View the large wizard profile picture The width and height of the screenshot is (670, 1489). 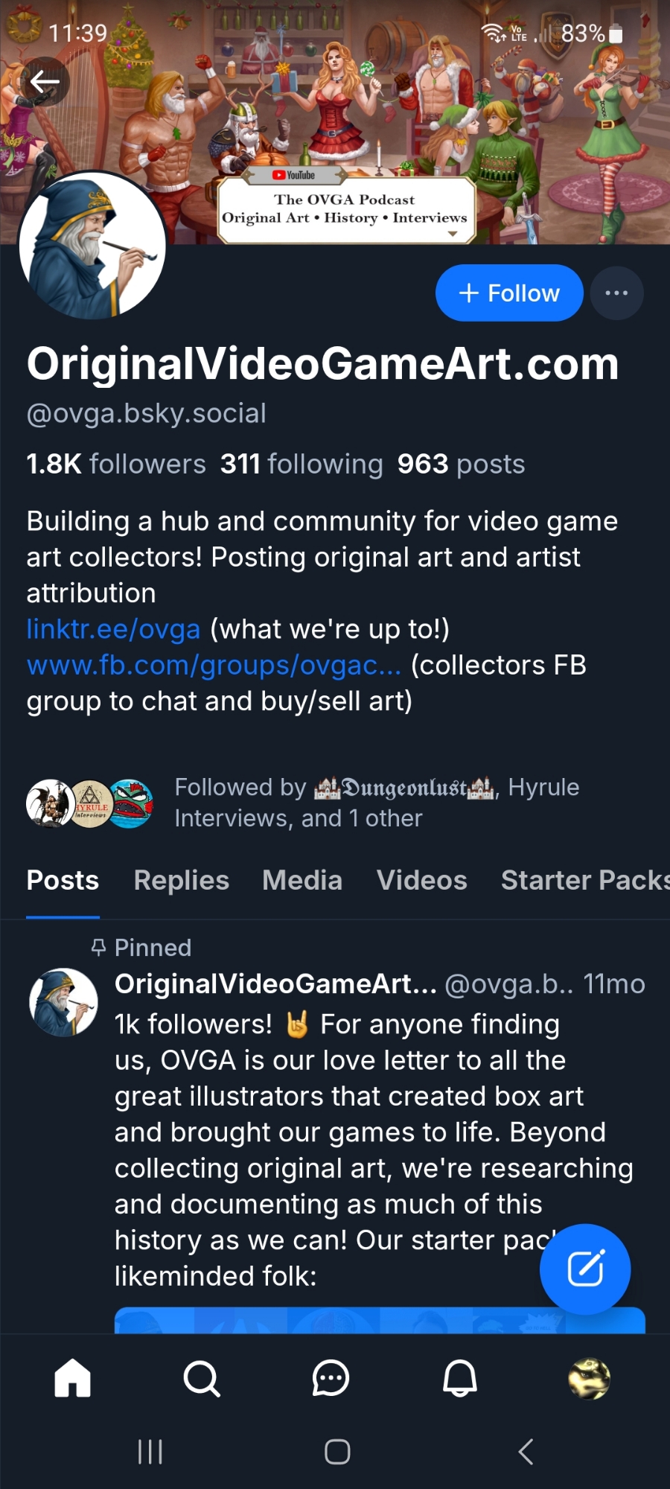(x=92, y=246)
